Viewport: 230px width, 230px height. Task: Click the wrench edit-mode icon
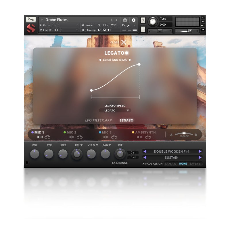[x=31, y=20]
